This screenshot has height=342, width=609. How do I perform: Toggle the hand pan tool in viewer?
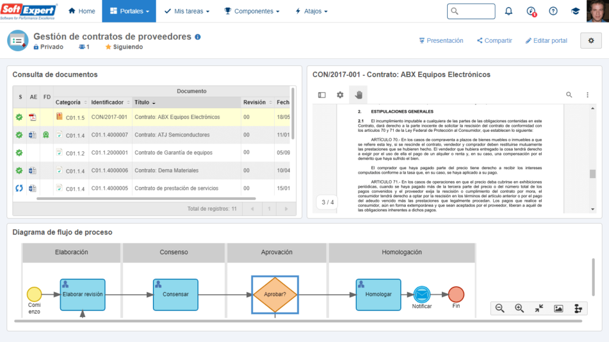coord(359,95)
